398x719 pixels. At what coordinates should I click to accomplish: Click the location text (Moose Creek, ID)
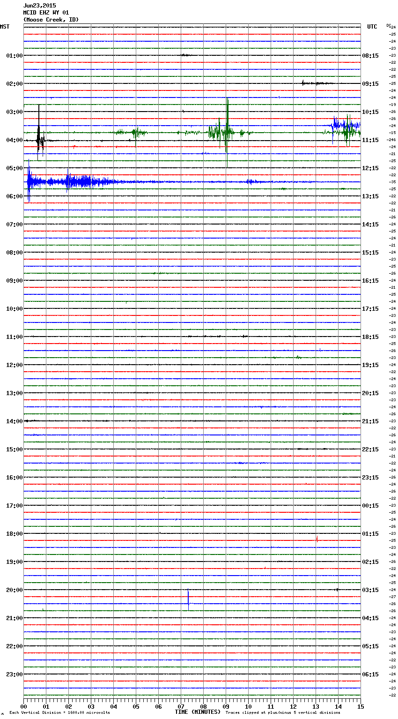[x=51, y=20]
